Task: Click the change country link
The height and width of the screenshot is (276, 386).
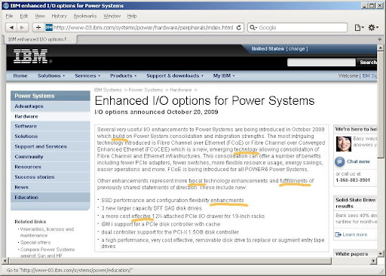Action: pos(296,49)
